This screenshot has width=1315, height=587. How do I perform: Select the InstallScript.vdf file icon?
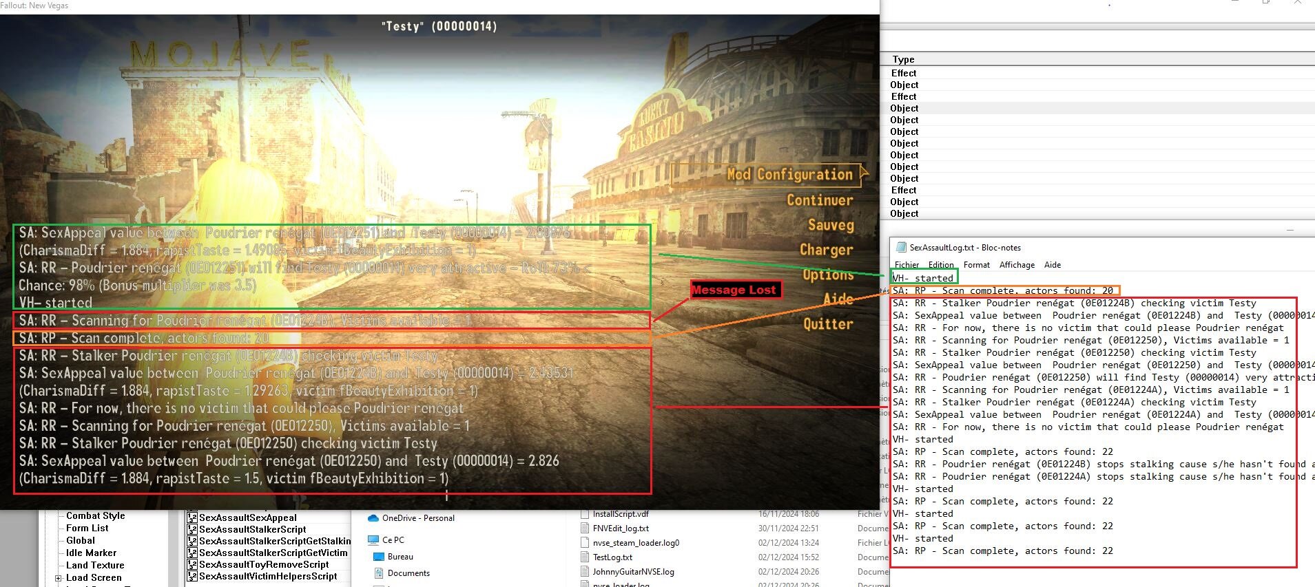click(585, 514)
